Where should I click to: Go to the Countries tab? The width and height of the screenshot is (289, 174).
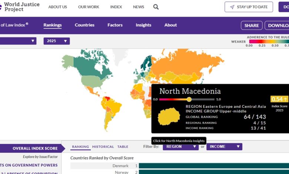(x=84, y=25)
